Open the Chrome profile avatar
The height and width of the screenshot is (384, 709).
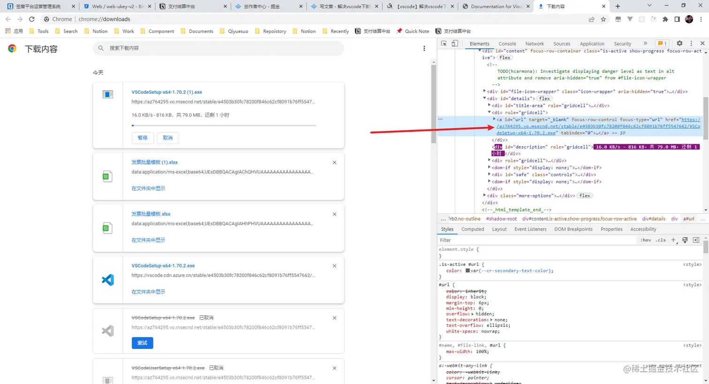click(689, 19)
